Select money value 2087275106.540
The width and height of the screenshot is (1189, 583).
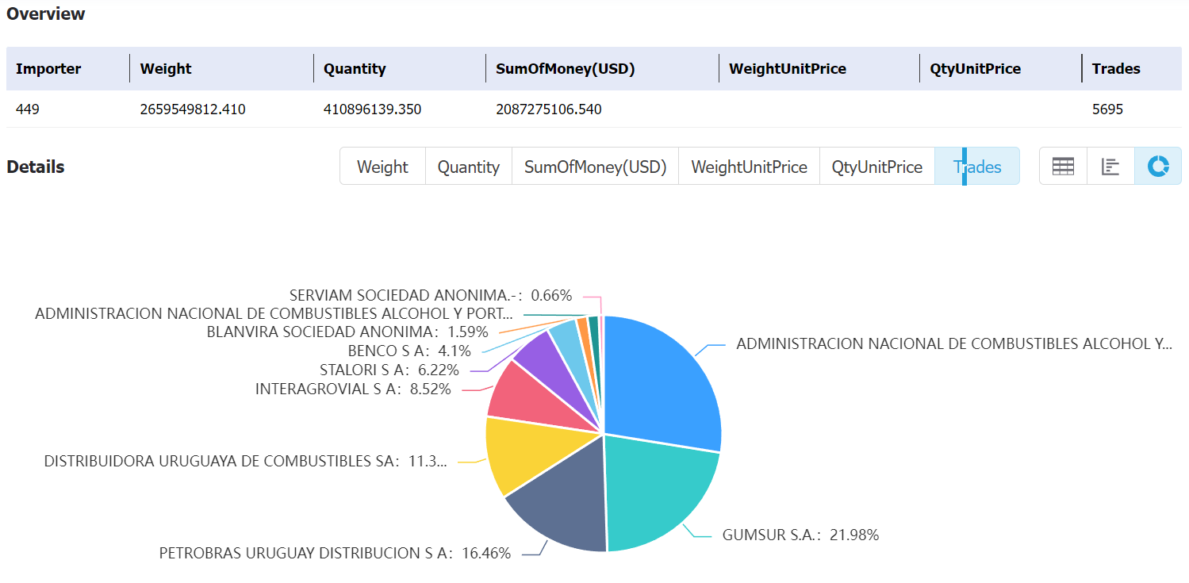549,109
